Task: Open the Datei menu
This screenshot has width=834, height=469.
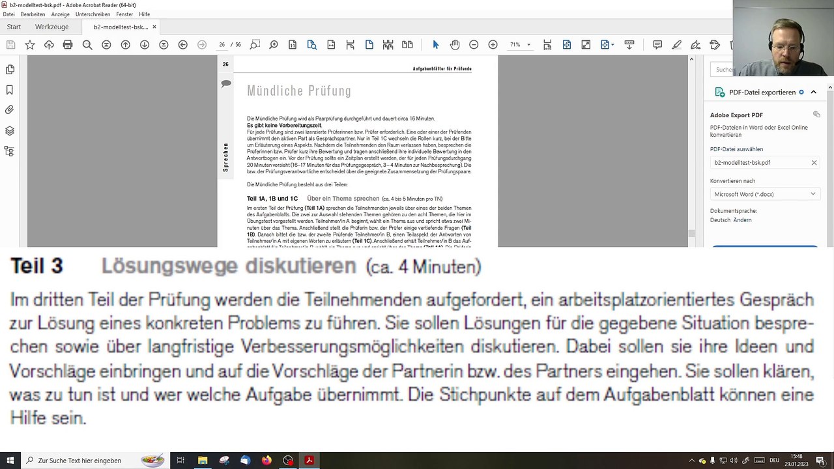Action: pyautogui.click(x=8, y=14)
